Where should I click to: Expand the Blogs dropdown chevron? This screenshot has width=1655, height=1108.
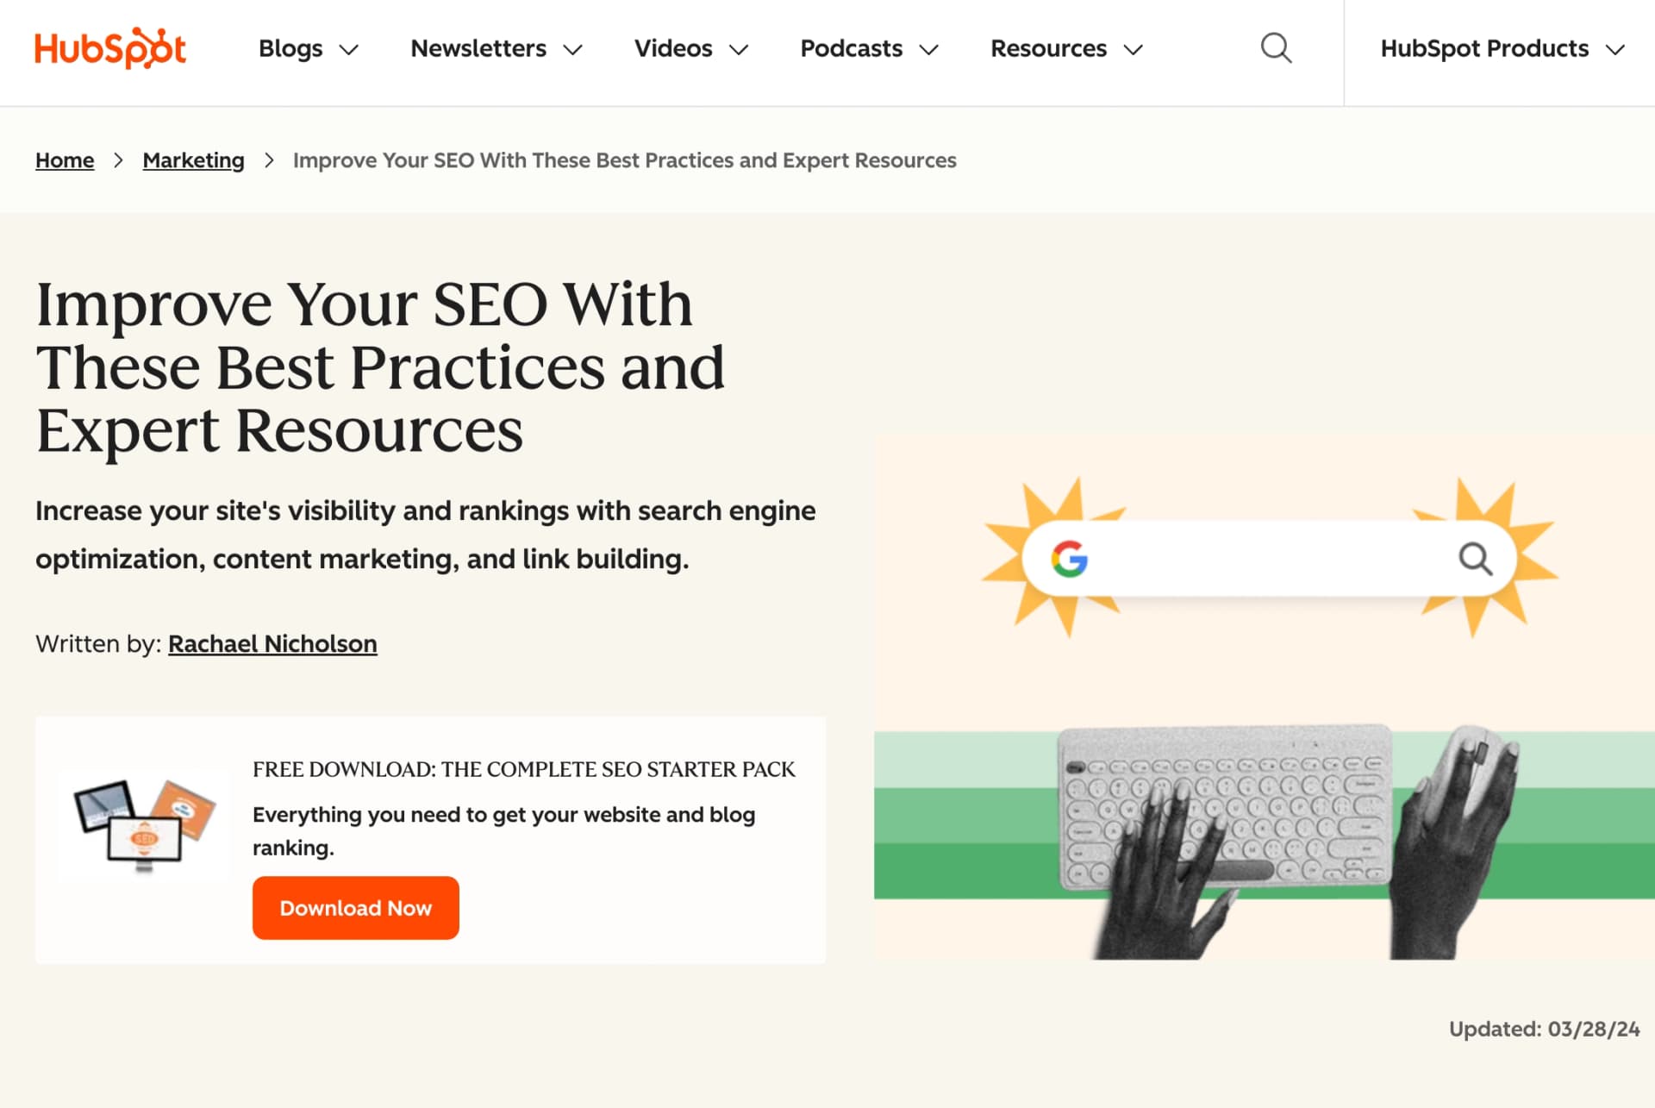click(348, 50)
